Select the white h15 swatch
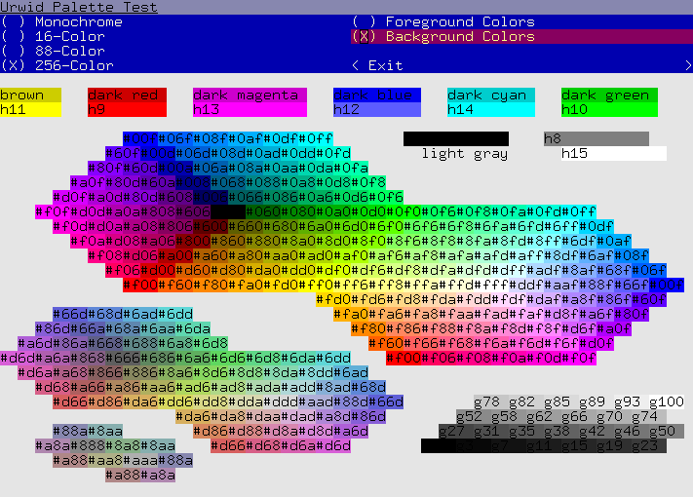 (613, 153)
